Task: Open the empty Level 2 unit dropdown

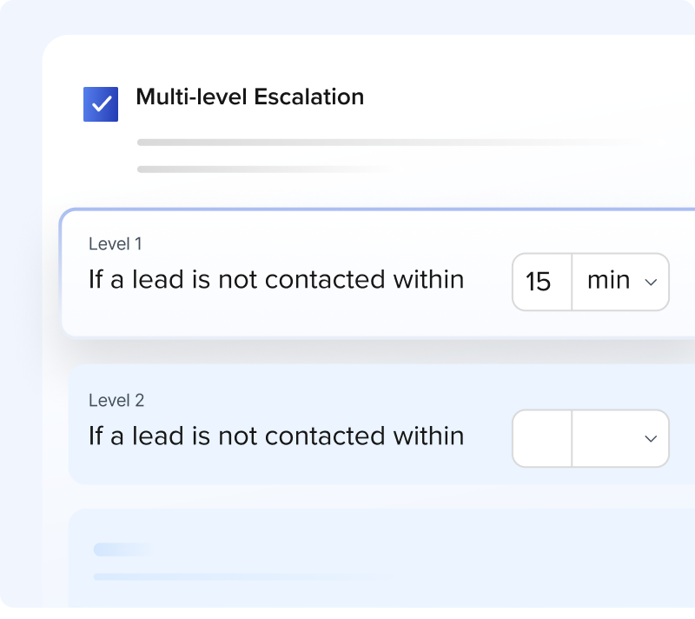Action: click(620, 438)
